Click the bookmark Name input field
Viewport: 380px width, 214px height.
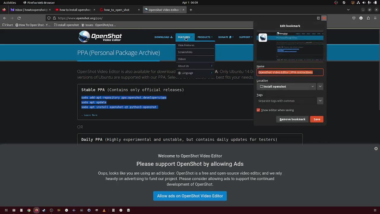(x=289, y=72)
